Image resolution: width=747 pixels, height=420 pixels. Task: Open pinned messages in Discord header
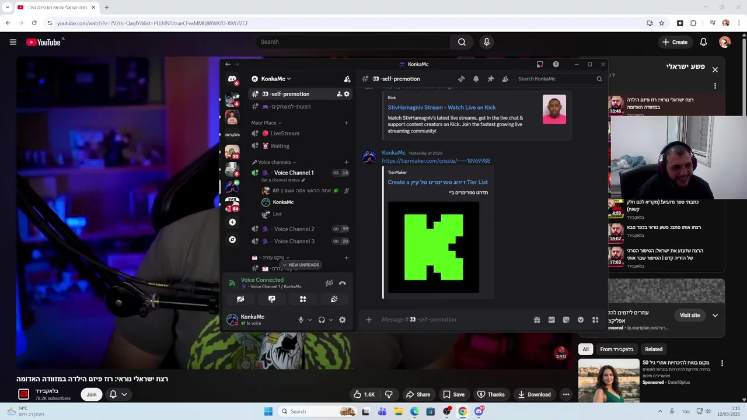point(490,79)
